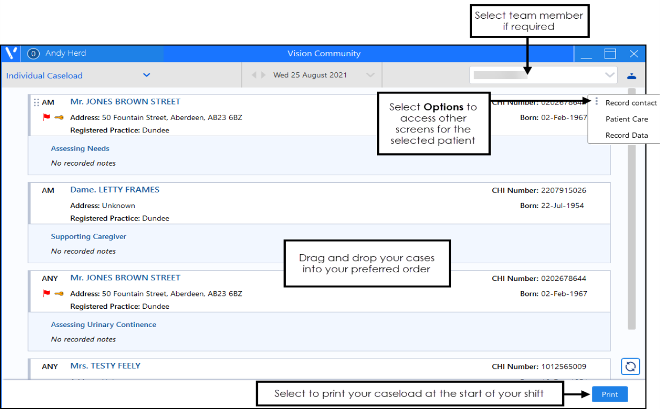Click Born 22-Jul-1954 text
660x409 pixels.
point(552,205)
